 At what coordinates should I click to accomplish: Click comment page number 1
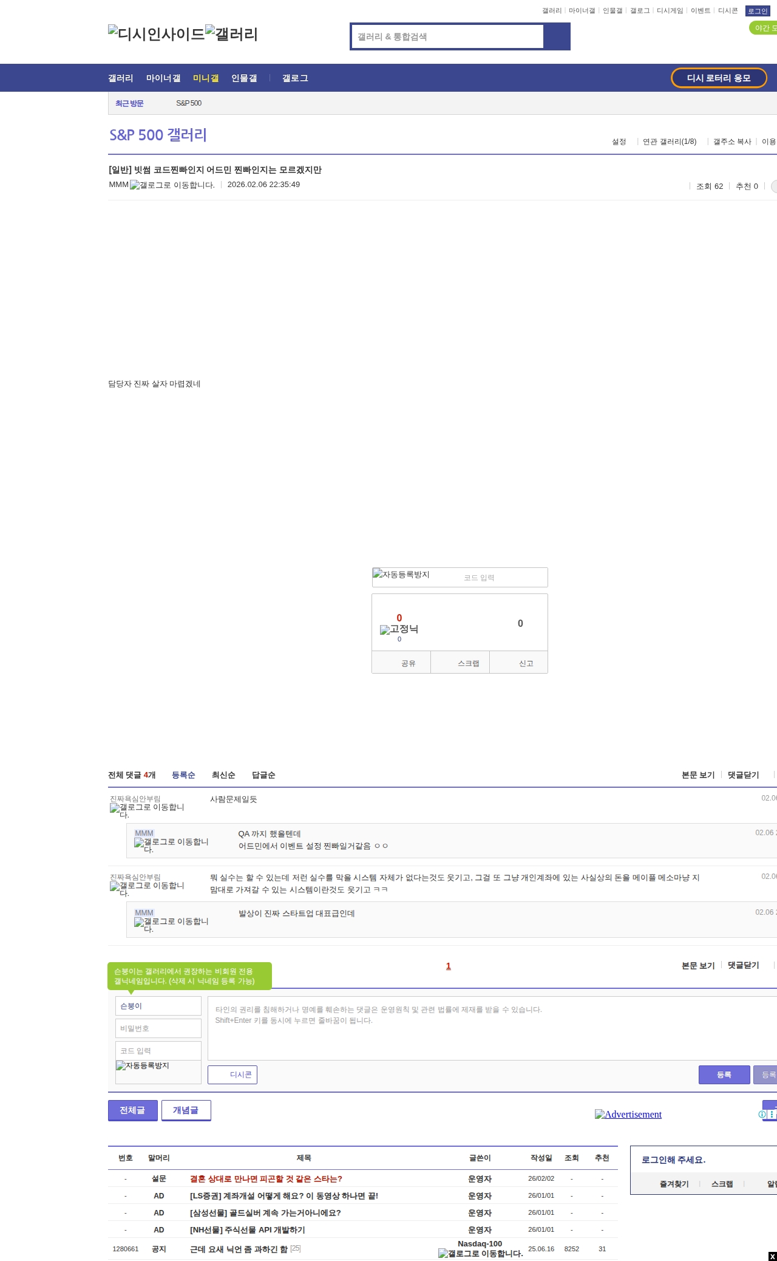click(449, 966)
